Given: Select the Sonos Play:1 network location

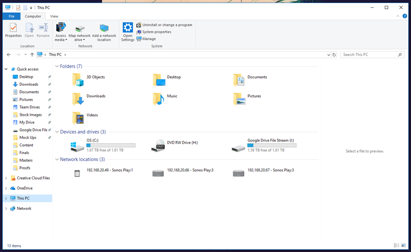Looking at the screenshot, I should click(x=77, y=173).
